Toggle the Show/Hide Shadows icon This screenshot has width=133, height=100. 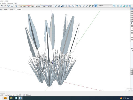click(16, 6)
